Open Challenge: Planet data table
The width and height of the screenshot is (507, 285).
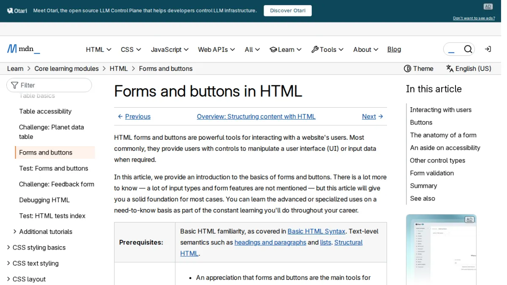52,132
